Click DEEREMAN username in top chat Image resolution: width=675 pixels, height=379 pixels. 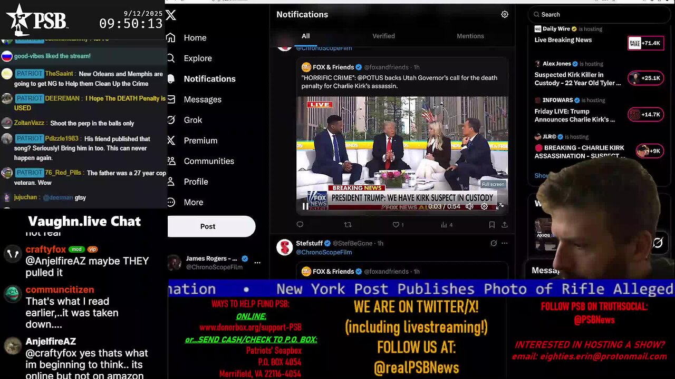(63, 98)
